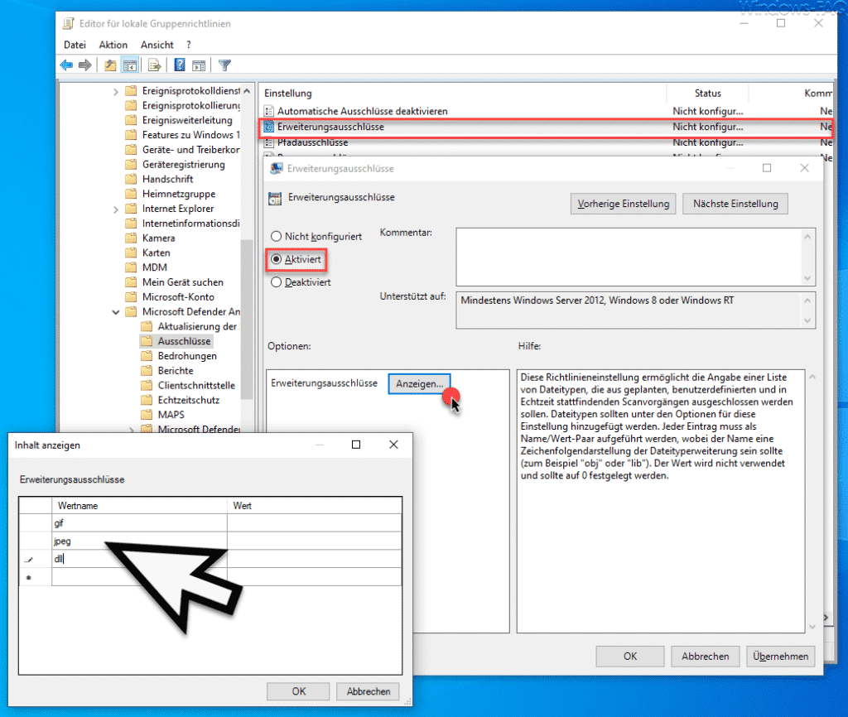The height and width of the screenshot is (717, 848).
Task: Toggle the action pane toolbar icon
Action: click(x=199, y=65)
